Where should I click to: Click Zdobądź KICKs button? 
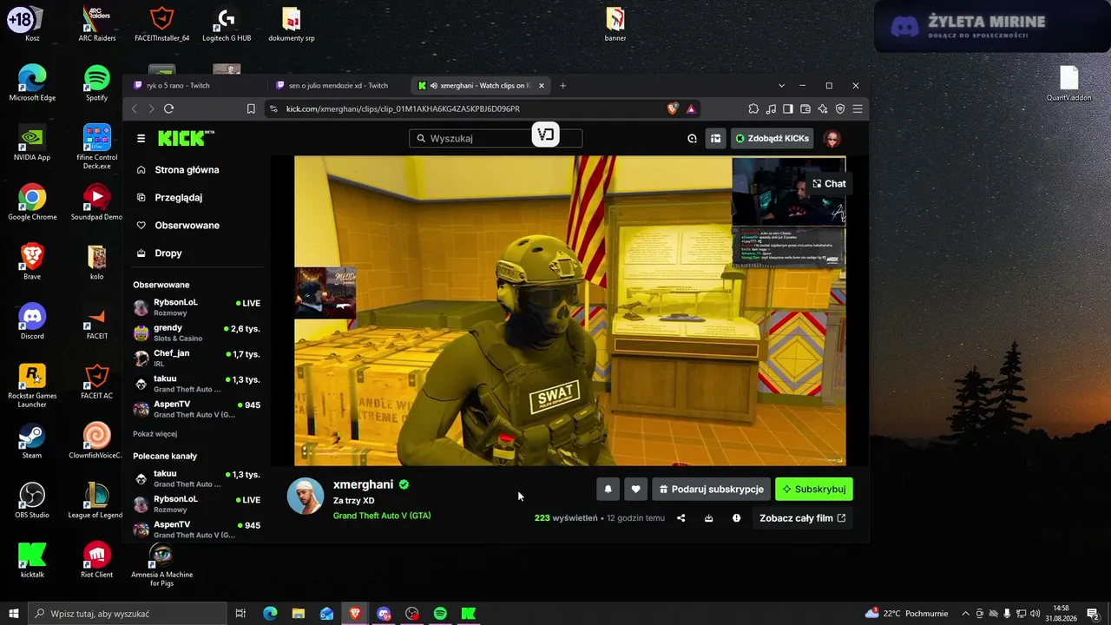pos(772,138)
